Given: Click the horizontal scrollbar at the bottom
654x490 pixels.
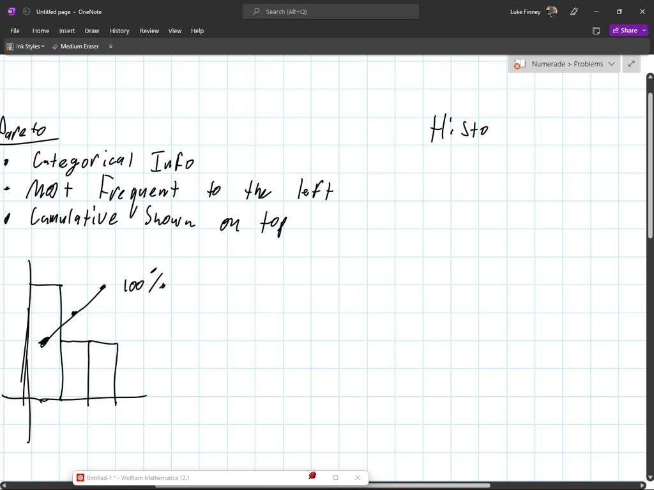Looking at the screenshot, I should pyautogui.click(x=319, y=486).
